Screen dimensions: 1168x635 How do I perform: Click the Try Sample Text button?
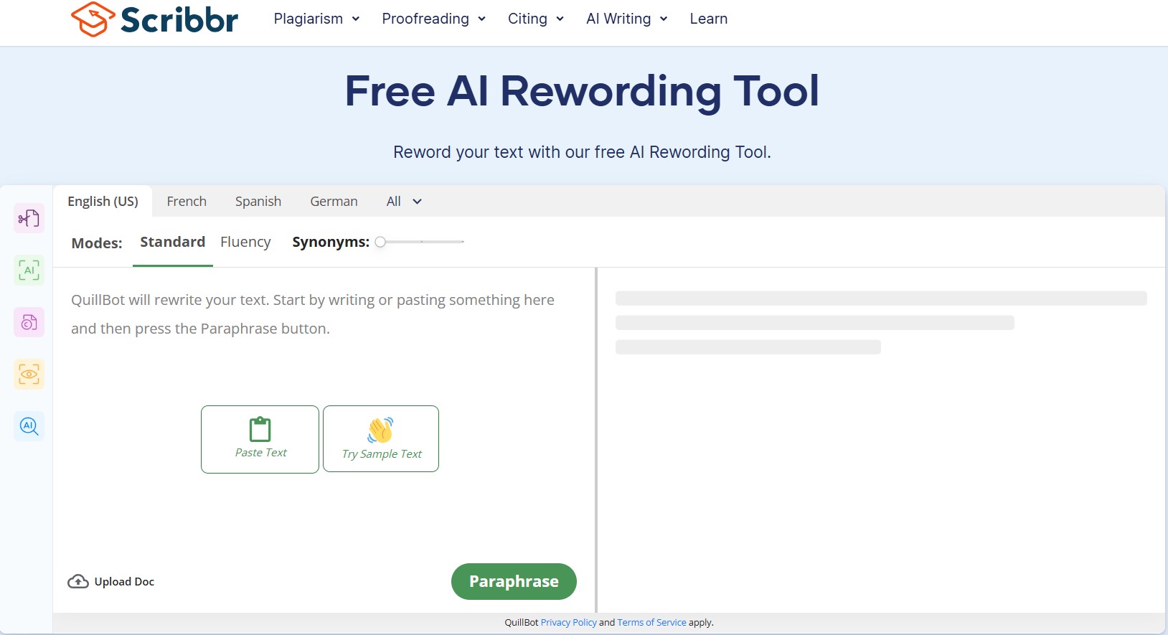[x=381, y=439]
